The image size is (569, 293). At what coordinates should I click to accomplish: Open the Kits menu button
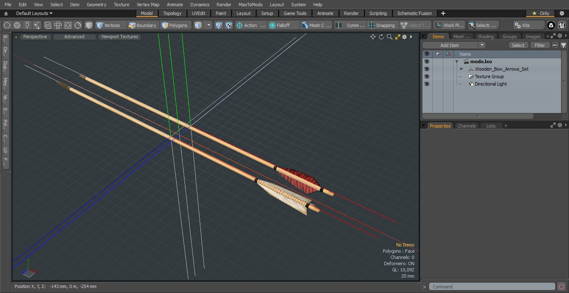(x=529, y=25)
